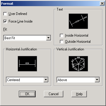Click the Vertical Justification circular preview image
Screen dimensions: 106x106
point(78,64)
